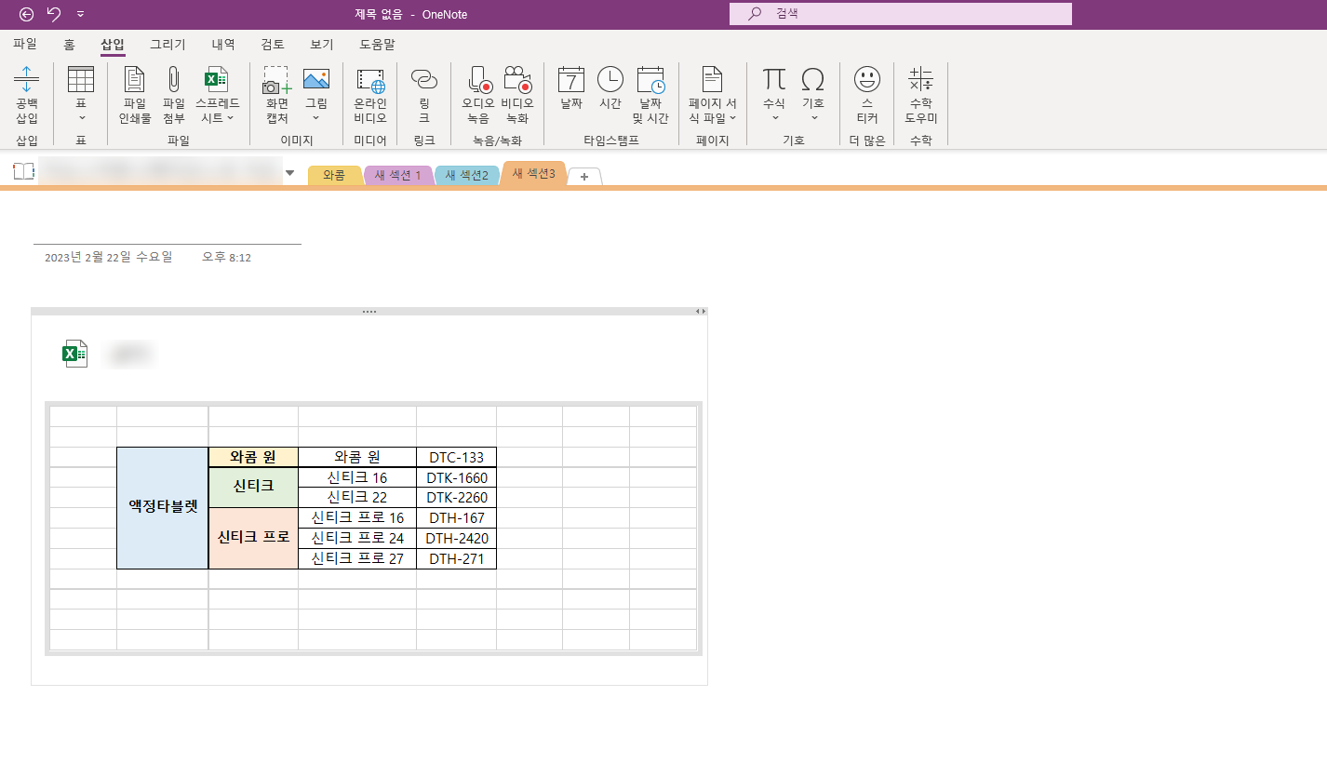The height and width of the screenshot is (777, 1327).
Task: Click into the 검색 search box
Action: click(901, 14)
